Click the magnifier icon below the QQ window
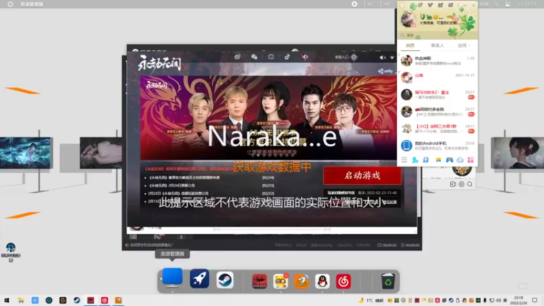Screen dimensions: 544x306 pos(470,184)
